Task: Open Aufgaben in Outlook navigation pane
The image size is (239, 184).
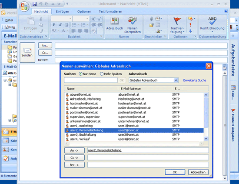Action: [x=10, y=158]
